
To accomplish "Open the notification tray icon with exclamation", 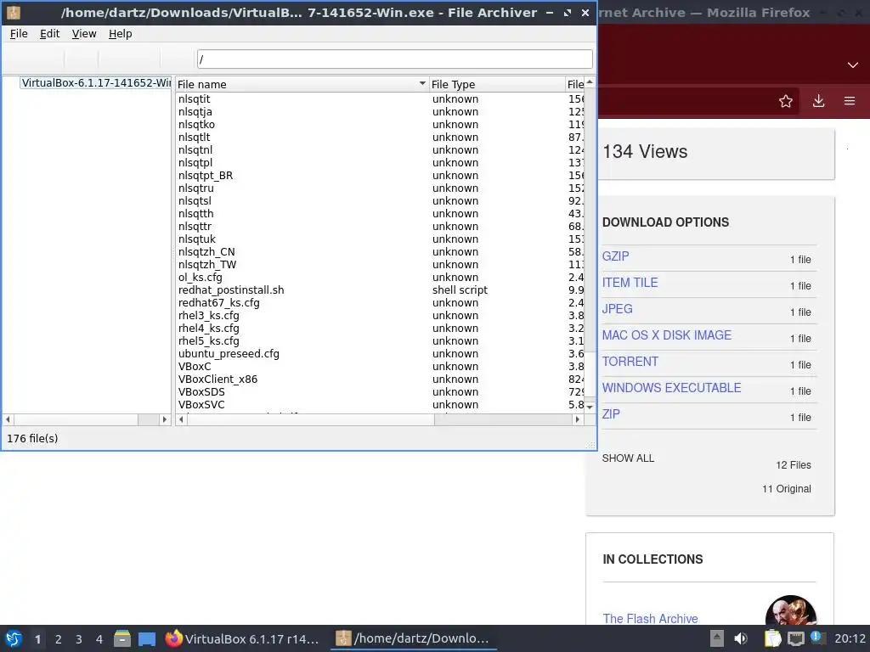I will pos(817,638).
